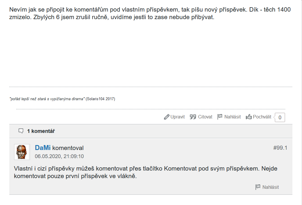Click the like count bubble showing 0
This screenshot has height=205, width=302.
[280, 118]
